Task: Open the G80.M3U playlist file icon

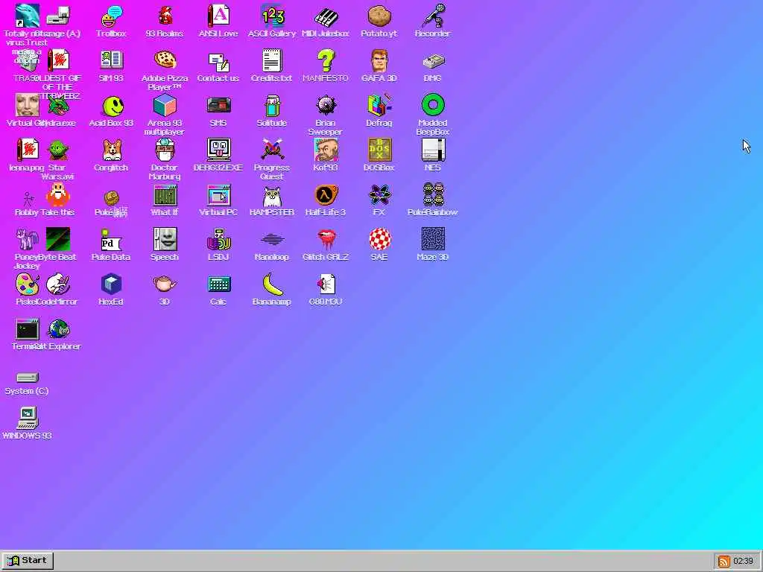Action: pyautogui.click(x=326, y=284)
